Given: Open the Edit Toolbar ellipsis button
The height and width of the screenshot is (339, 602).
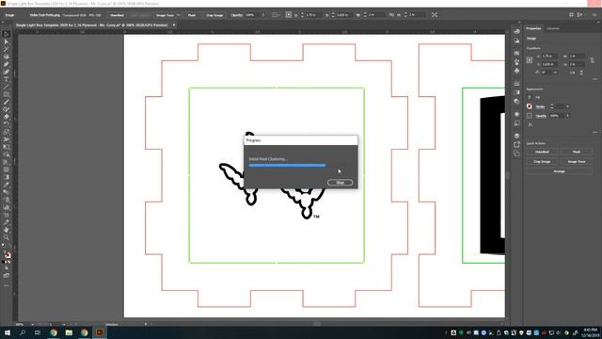Looking at the screenshot, I should (x=7, y=285).
